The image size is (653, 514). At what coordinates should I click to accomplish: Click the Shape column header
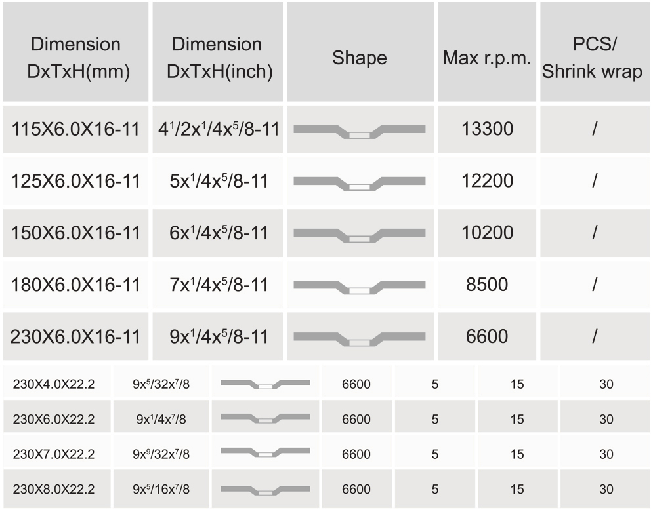coord(360,58)
